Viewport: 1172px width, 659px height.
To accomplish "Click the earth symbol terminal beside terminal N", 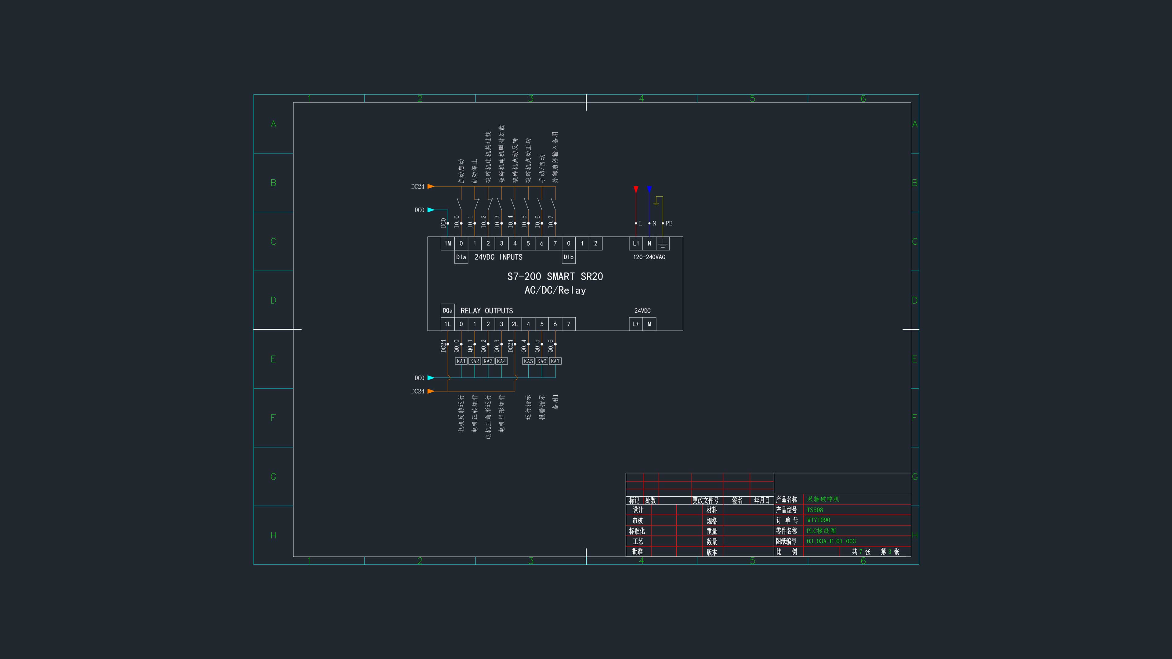I will (x=663, y=244).
